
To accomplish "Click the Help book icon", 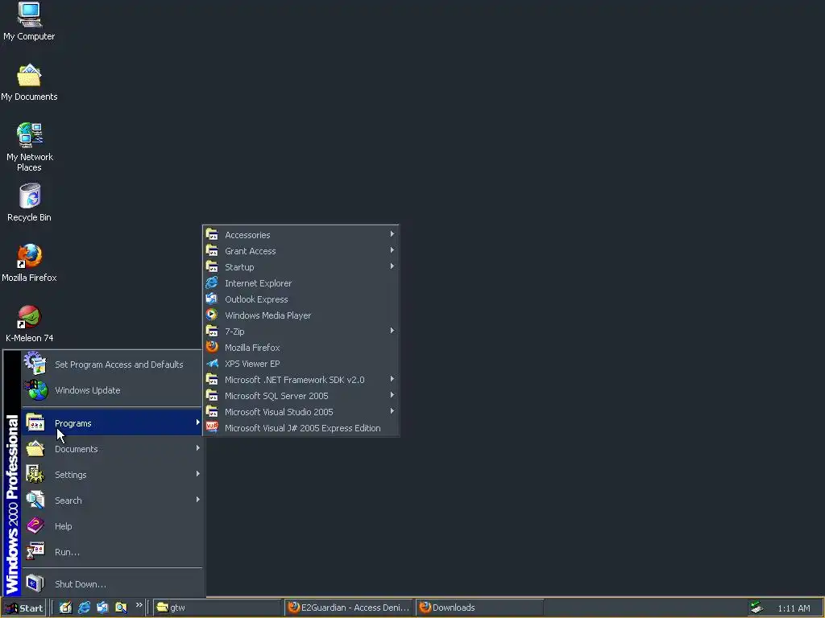I will pos(35,525).
